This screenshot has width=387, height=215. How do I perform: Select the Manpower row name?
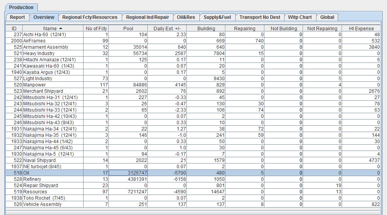pos(35,85)
